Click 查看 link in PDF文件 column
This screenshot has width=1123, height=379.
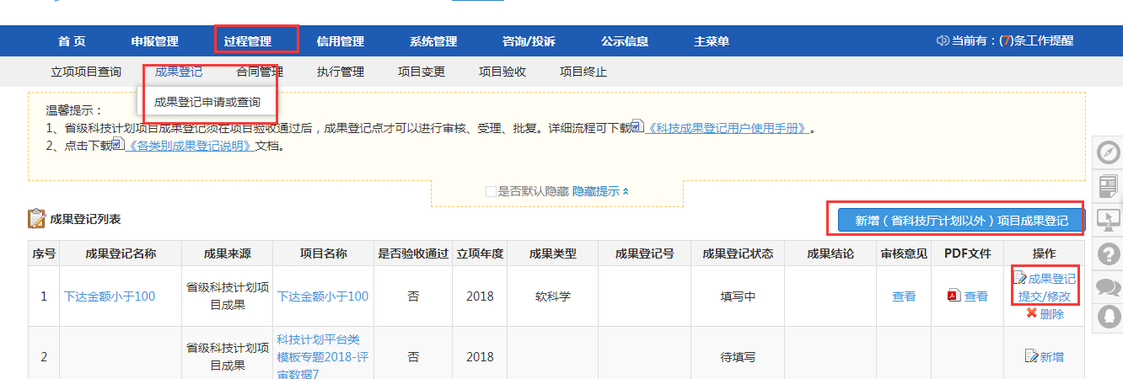[976, 296]
